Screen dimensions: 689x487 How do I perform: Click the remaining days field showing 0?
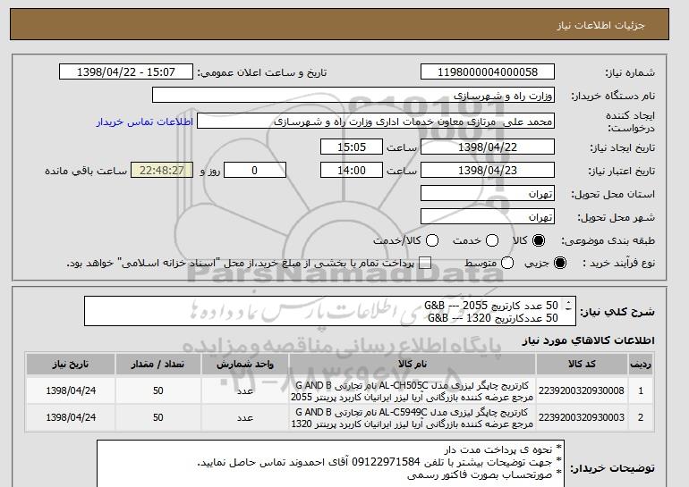[x=255, y=171]
